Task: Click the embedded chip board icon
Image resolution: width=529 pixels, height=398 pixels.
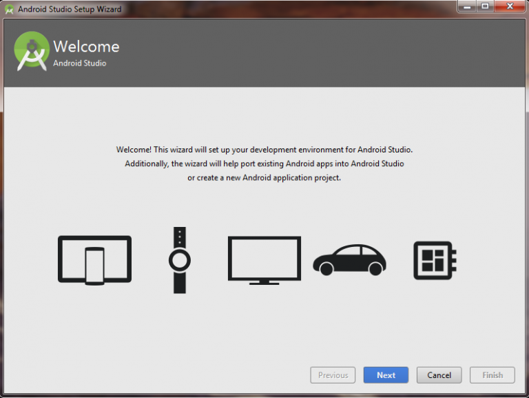Action: coord(435,260)
